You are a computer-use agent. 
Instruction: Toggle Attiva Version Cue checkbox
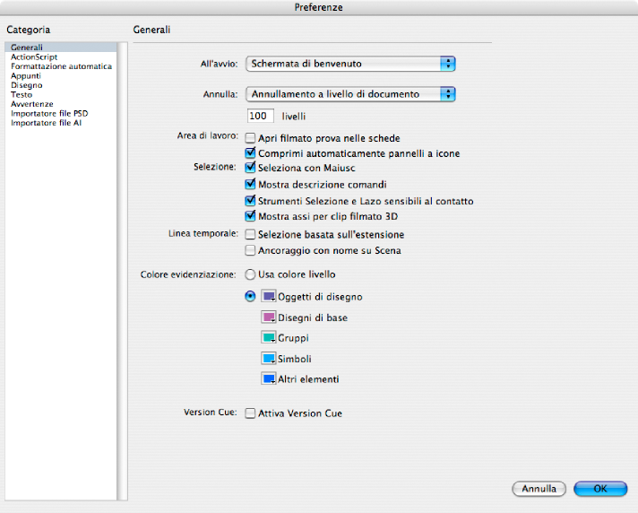pyautogui.click(x=251, y=414)
